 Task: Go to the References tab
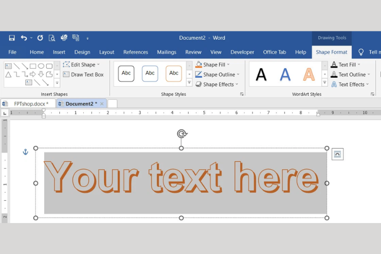point(136,52)
